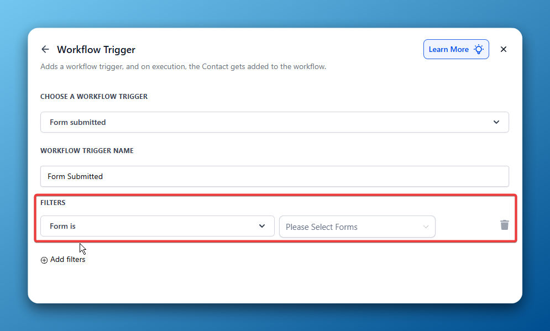550x331 pixels.
Task: Click the chevron in Please Select Forms
Action: pos(426,227)
